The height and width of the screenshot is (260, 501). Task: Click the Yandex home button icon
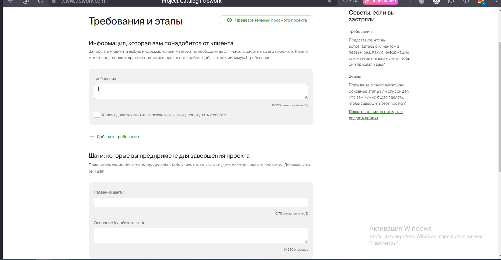(26, 1)
